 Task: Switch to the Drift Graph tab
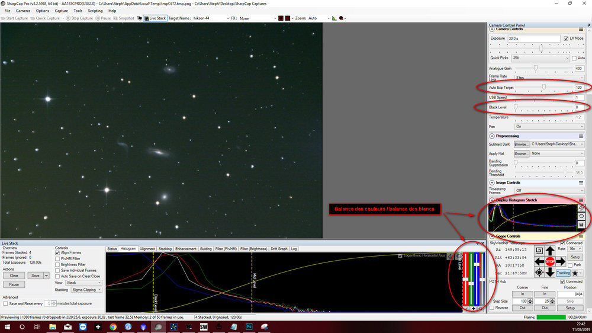pyautogui.click(x=279, y=249)
